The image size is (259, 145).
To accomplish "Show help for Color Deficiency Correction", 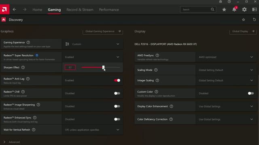I will [171, 119].
